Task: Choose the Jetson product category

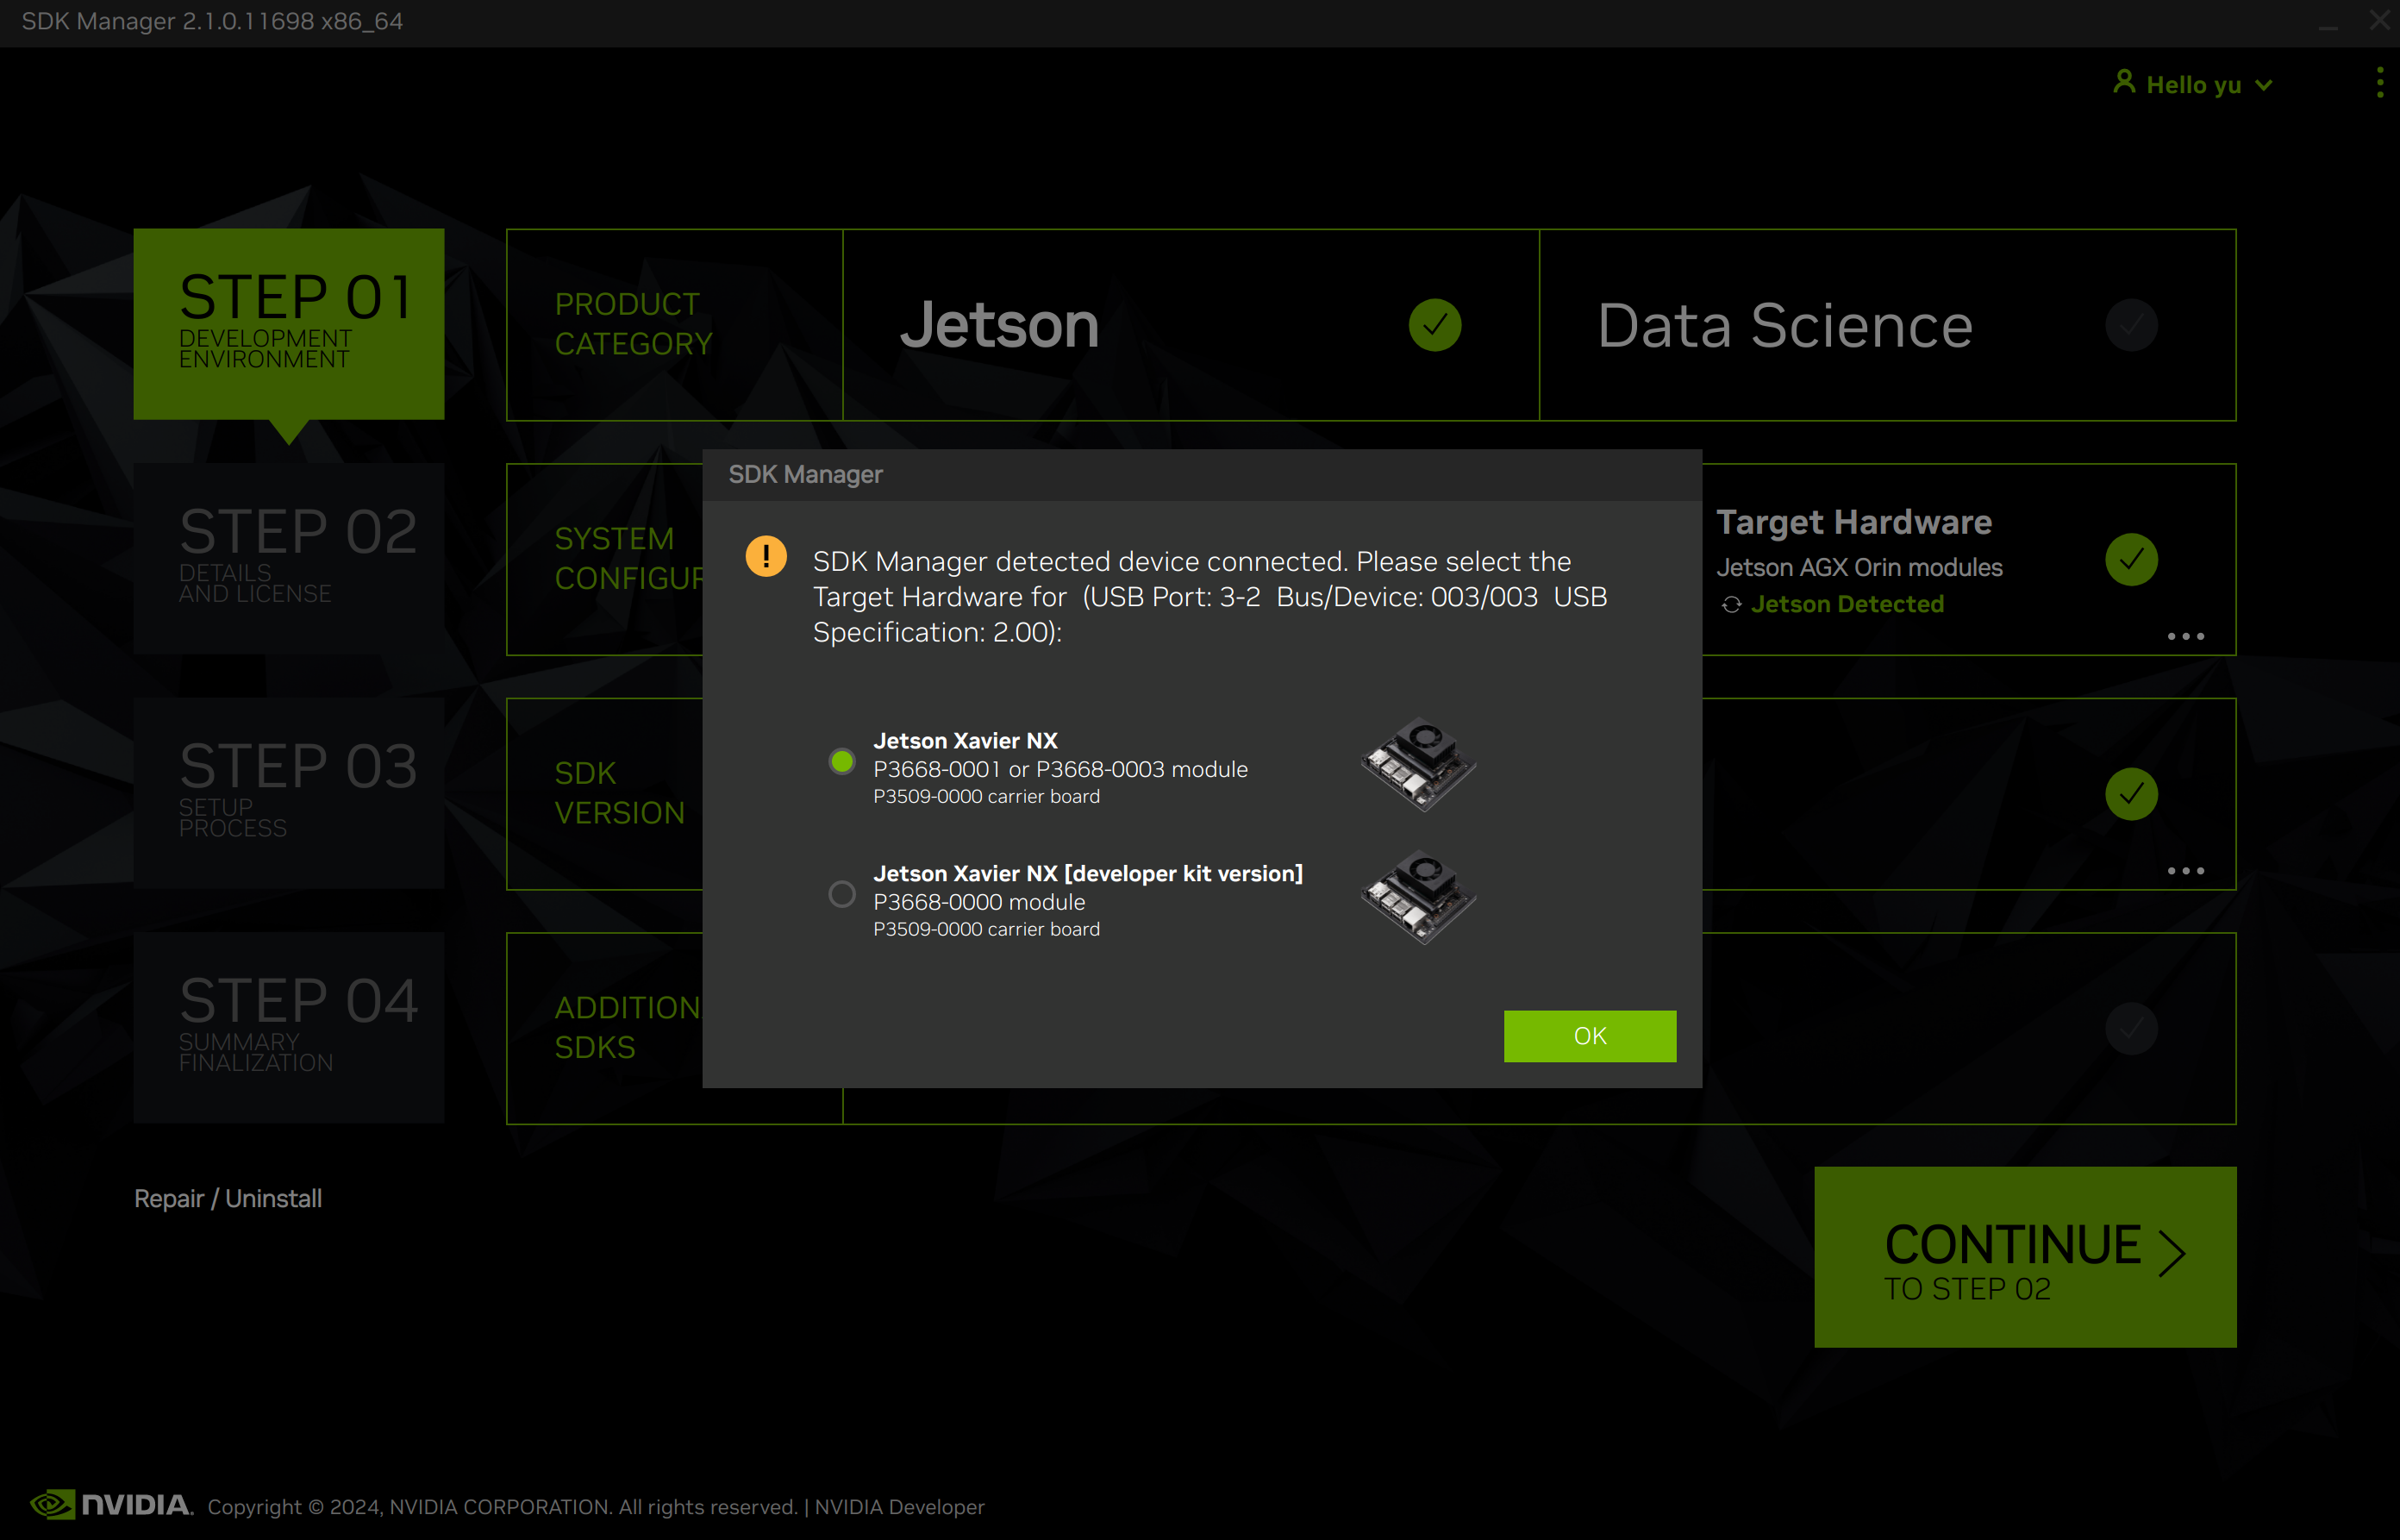Action: click(x=1191, y=325)
